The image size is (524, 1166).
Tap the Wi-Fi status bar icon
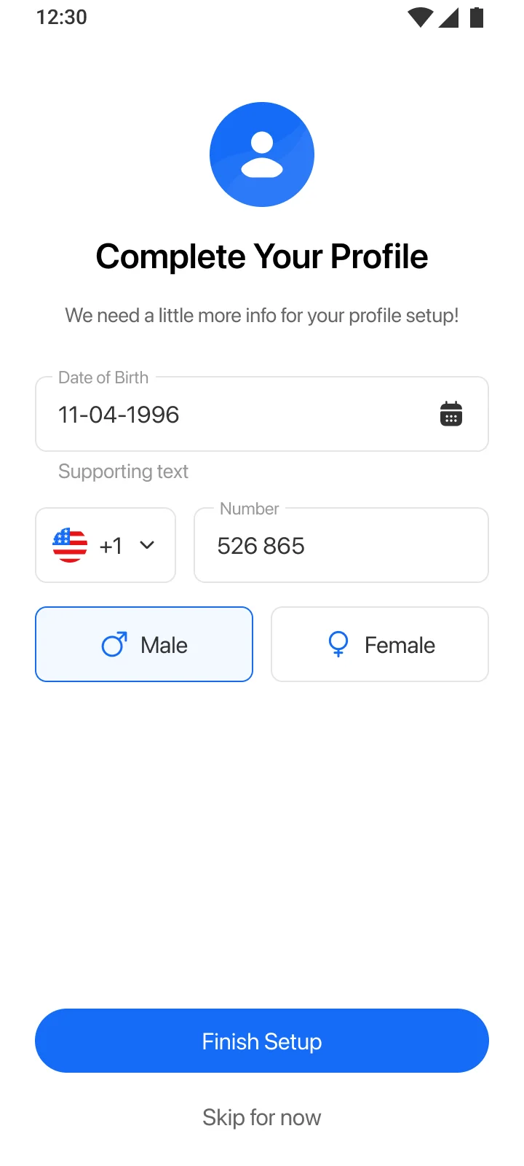pos(420,17)
